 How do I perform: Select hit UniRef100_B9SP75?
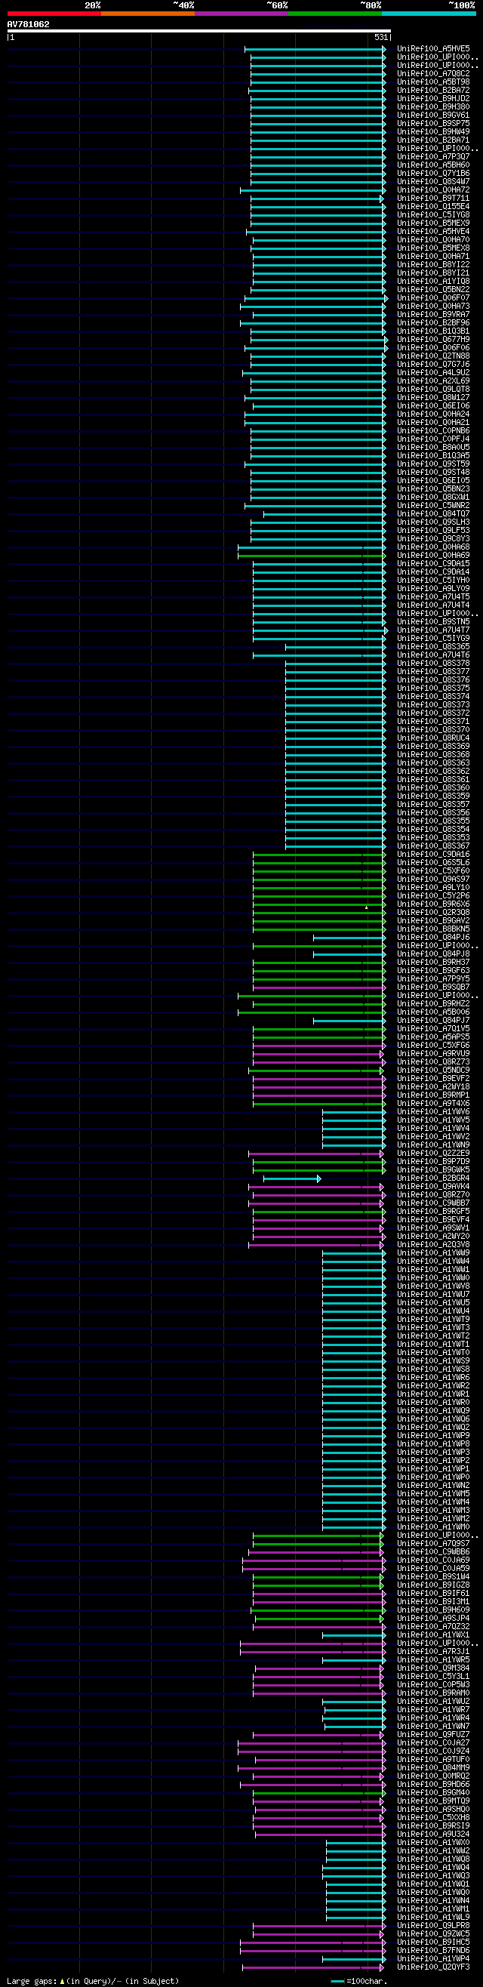click(433, 123)
